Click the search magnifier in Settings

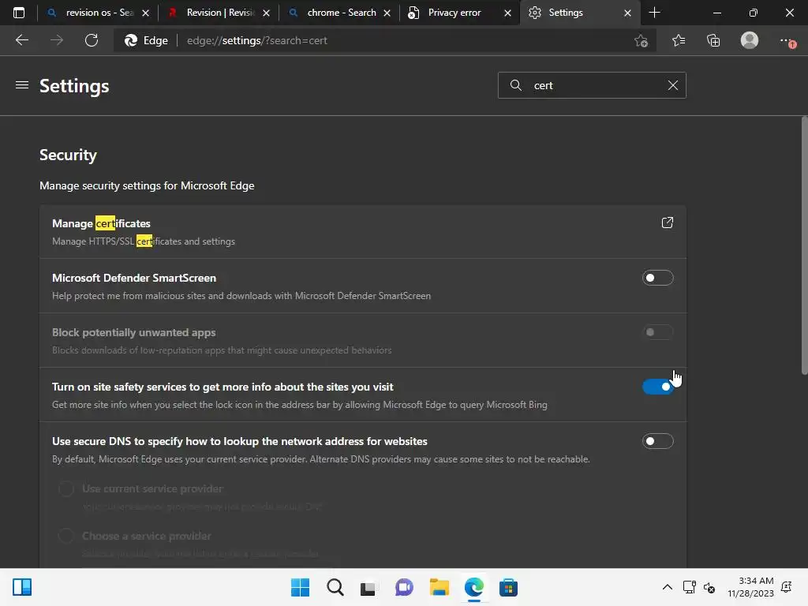[x=515, y=85]
